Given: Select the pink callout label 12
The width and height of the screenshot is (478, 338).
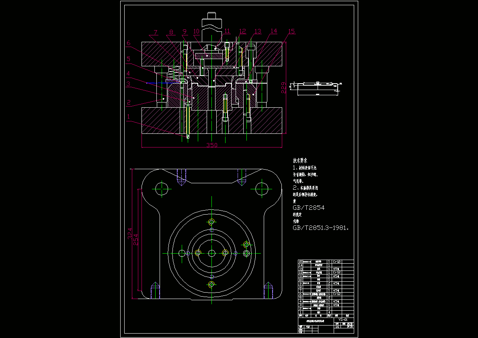Looking at the screenshot, I should [242, 31].
